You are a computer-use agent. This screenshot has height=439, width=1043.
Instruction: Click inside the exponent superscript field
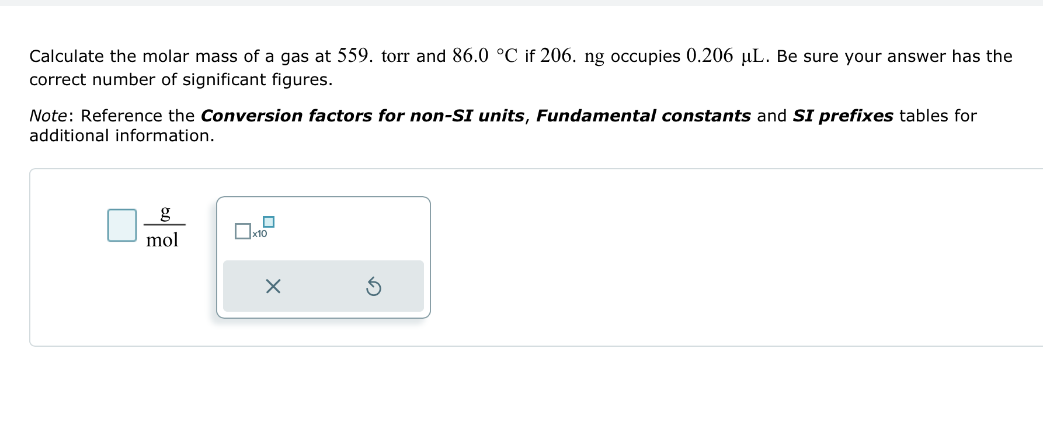click(268, 222)
